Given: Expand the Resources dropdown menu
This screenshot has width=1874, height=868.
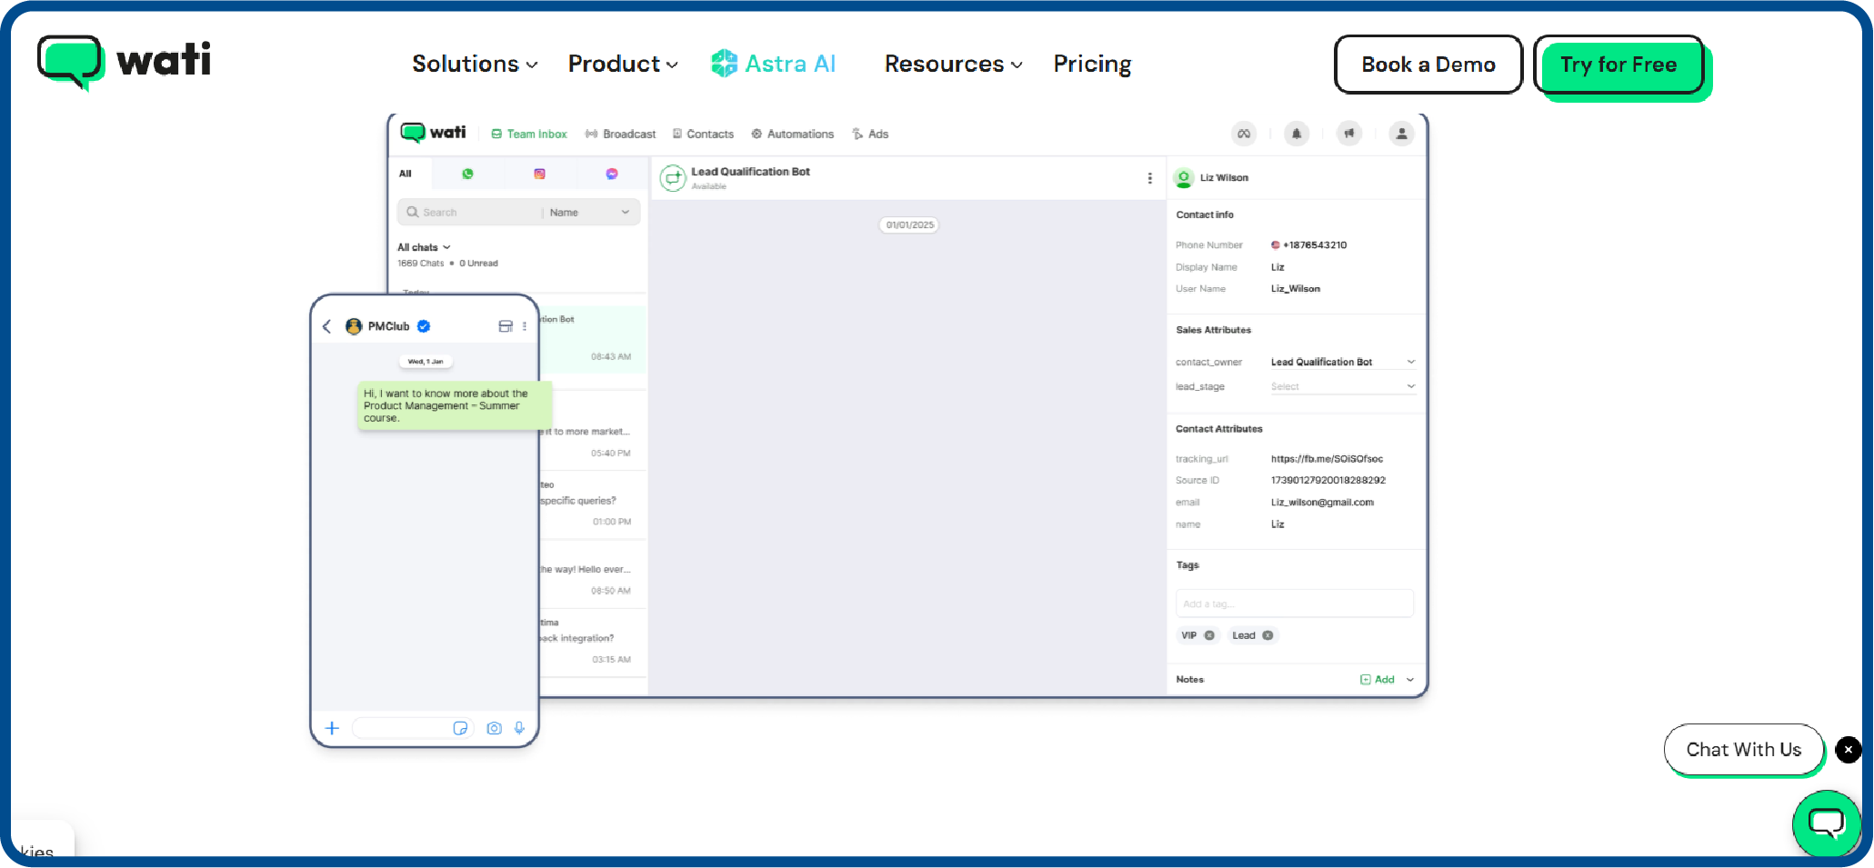Looking at the screenshot, I should coord(953,65).
